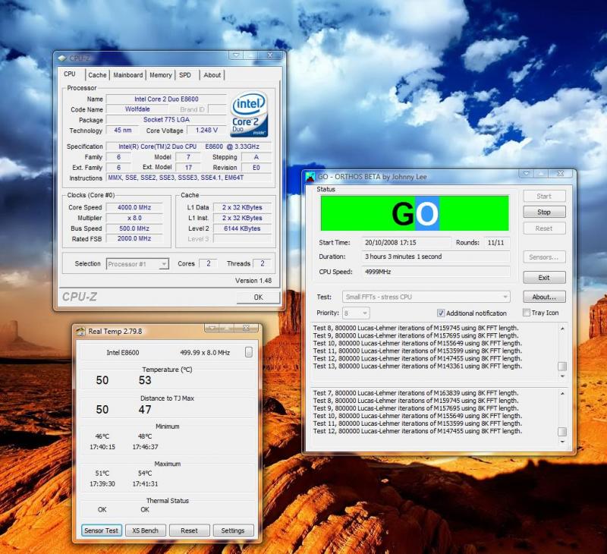607x554 pixels.
Task: Click the Instructions field listing MMX, SSE
Action: coord(189,178)
